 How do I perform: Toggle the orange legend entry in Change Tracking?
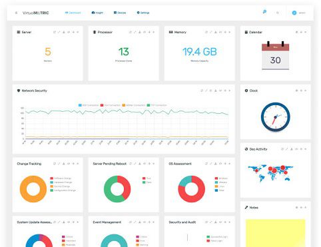tap(60, 186)
